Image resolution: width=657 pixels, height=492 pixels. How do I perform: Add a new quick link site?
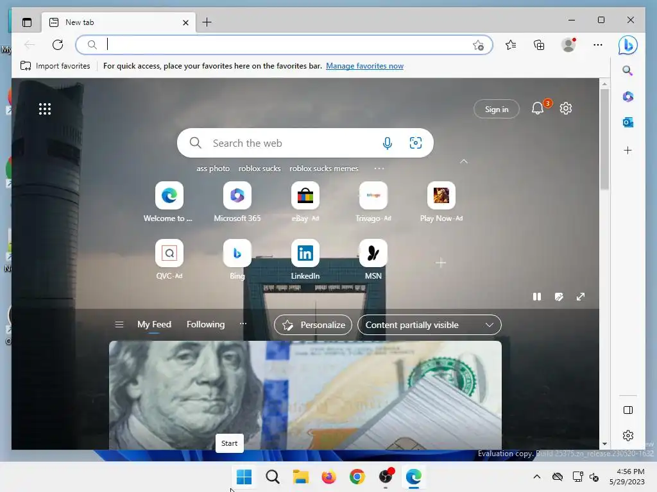(440, 263)
